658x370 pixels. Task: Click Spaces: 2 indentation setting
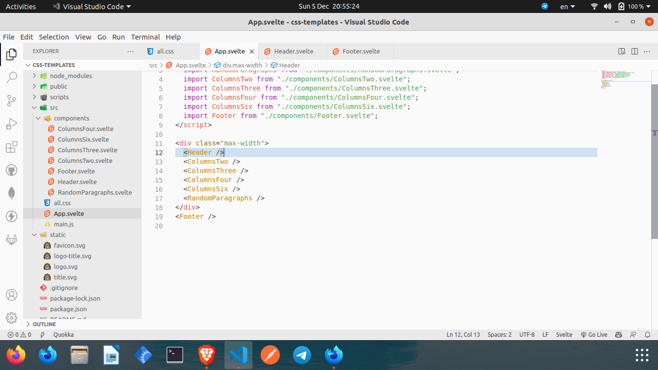pyautogui.click(x=500, y=334)
